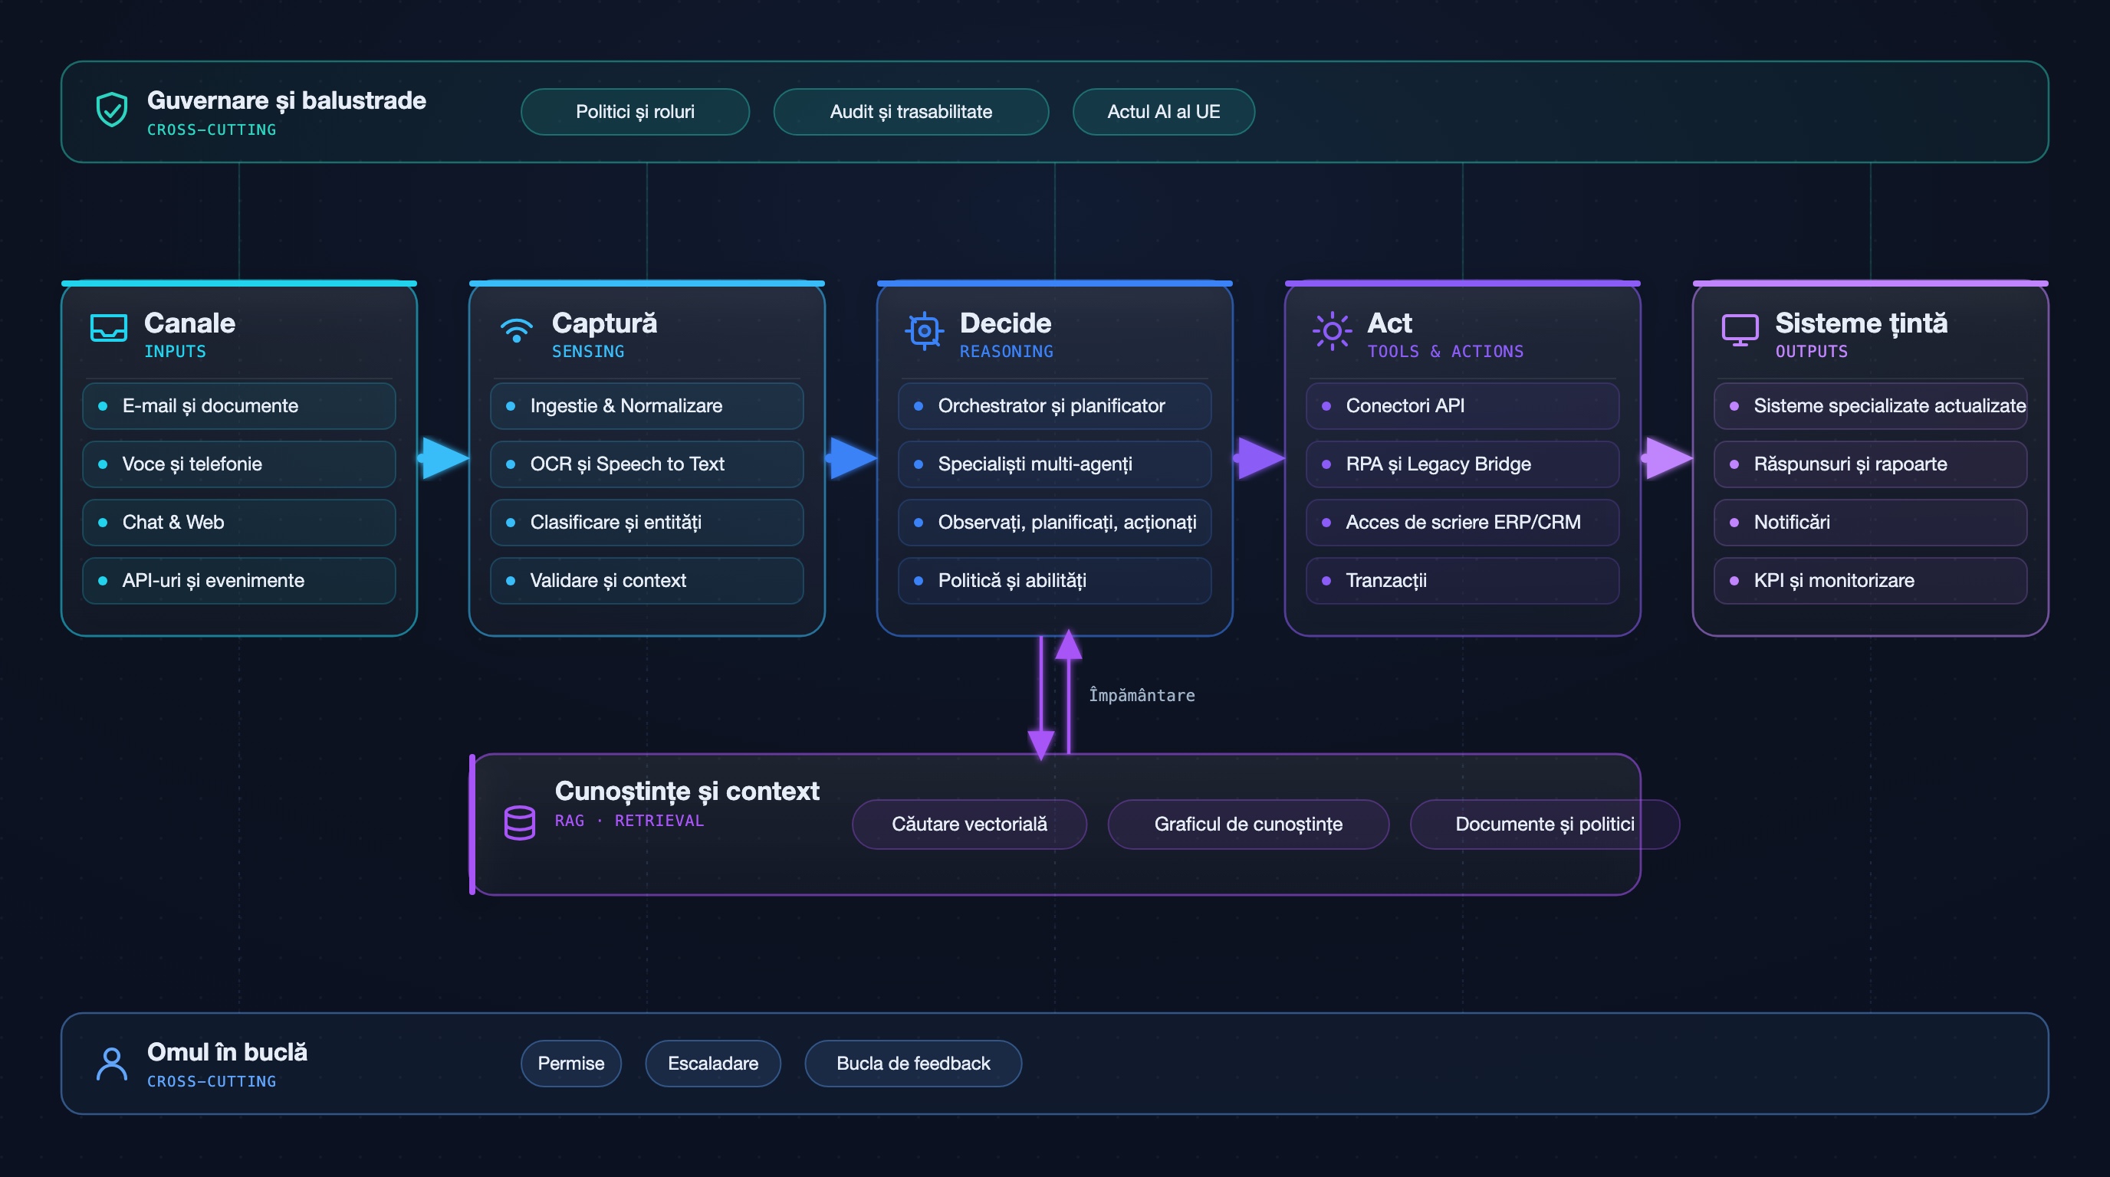The height and width of the screenshot is (1177, 2110).
Task: Click the wifi signal icon beside Captură
Action: (516, 329)
